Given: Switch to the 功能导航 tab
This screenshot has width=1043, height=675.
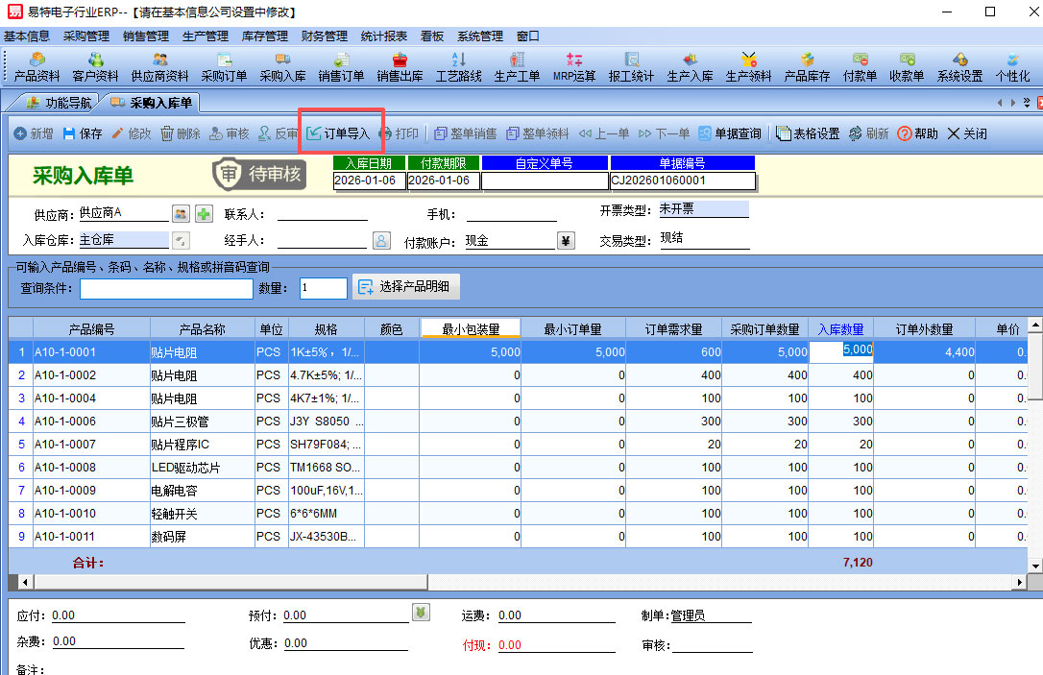Looking at the screenshot, I should click(x=60, y=103).
